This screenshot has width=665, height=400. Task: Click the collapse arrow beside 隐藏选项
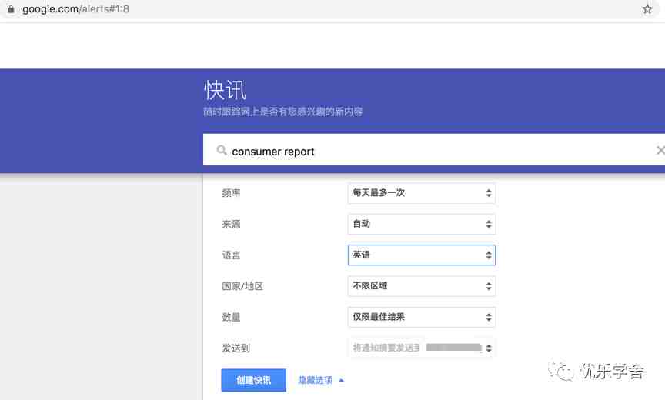point(342,381)
